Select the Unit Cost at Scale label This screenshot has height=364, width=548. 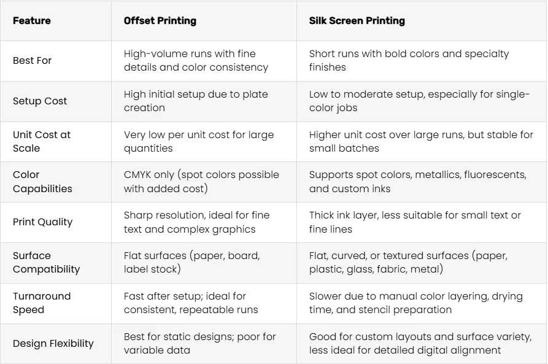[42, 141]
